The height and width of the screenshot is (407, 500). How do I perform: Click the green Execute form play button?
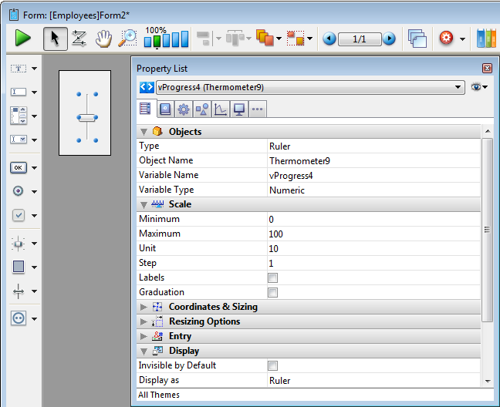[x=23, y=39]
